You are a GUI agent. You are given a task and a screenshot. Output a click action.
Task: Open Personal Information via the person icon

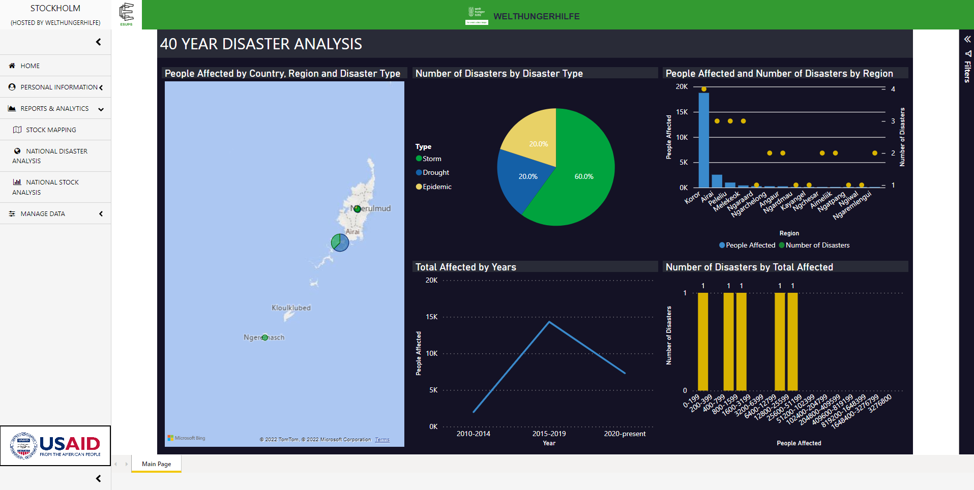click(x=11, y=87)
